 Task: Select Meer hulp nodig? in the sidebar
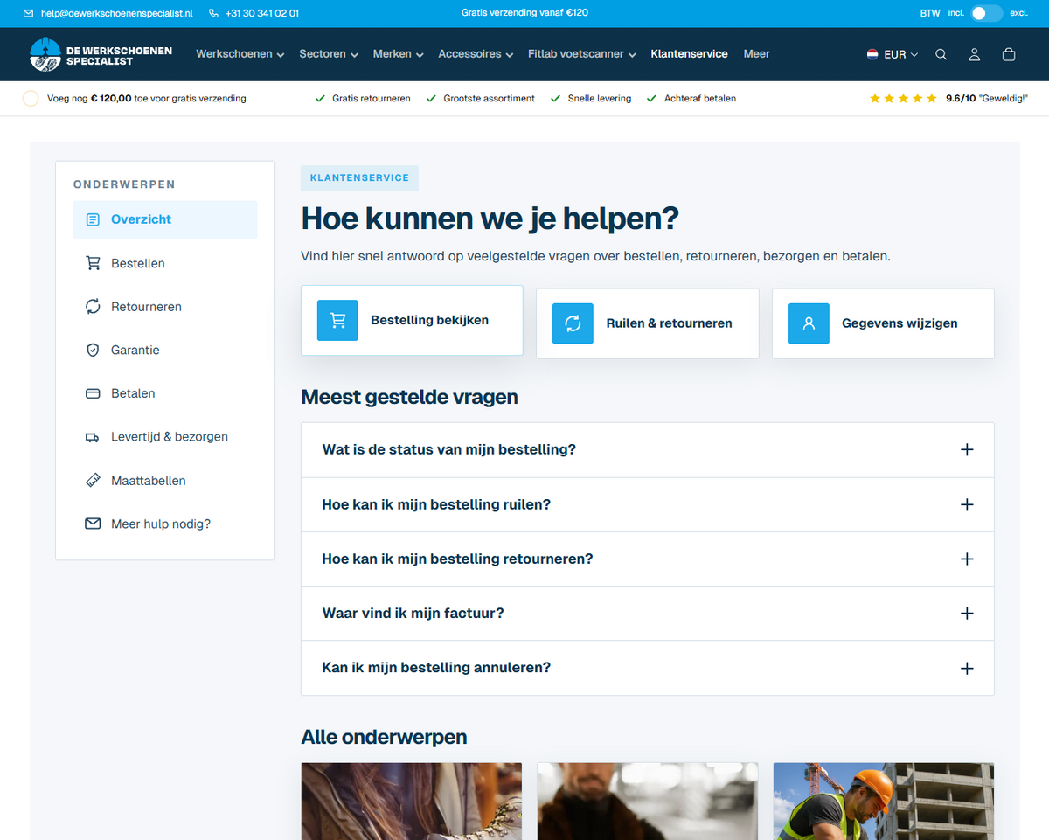click(165, 524)
